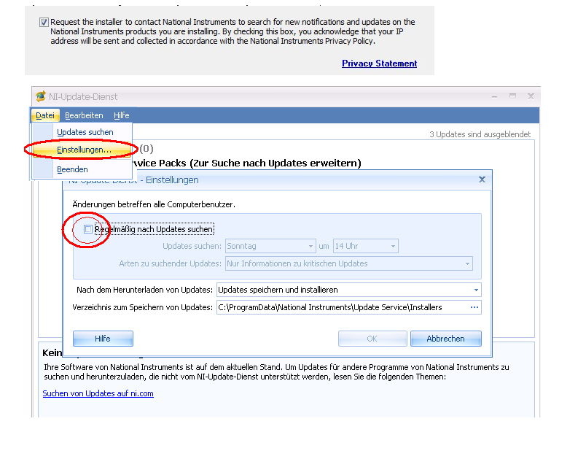Select Beenden in the Datei menu
The width and height of the screenshot is (586, 451).
point(72,169)
